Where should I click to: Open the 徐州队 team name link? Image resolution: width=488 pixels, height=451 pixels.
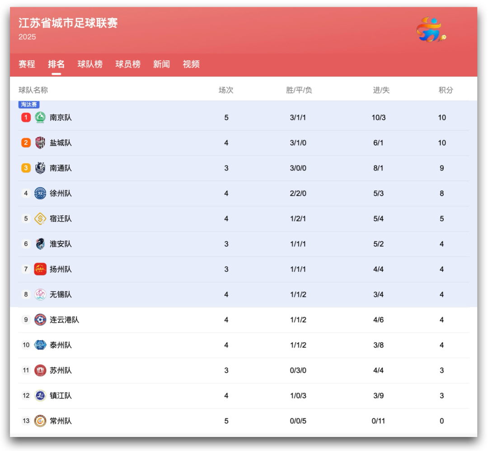coord(61,193)
